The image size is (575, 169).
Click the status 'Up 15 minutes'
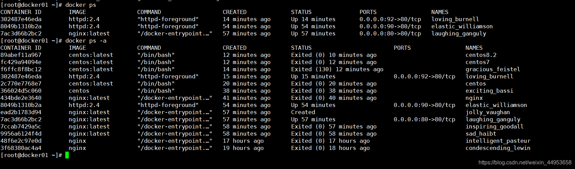click(313, 76)
